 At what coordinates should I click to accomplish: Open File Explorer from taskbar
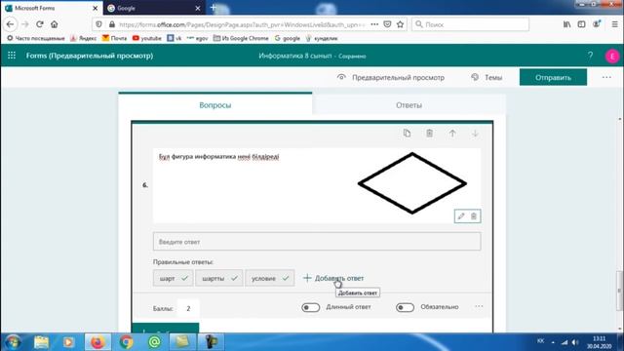(x=41, y=342)
